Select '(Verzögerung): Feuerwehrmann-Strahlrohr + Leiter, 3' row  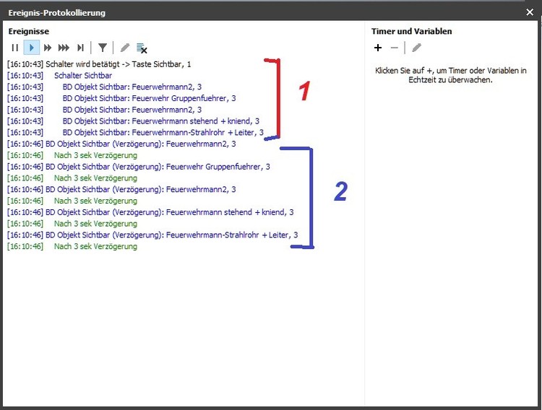[x=152, y=235]
